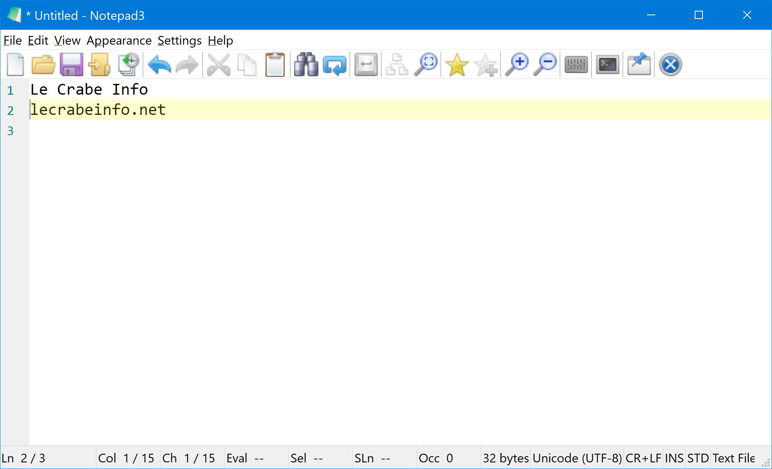Zoom in with the plus magnifier
Screen dimensions: 772x469
pos(517,64)
